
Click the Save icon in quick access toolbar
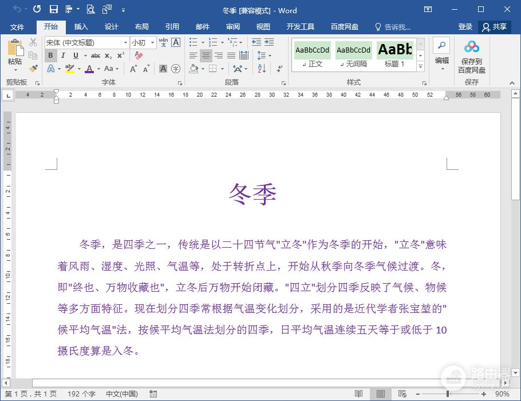coord(53,9)
